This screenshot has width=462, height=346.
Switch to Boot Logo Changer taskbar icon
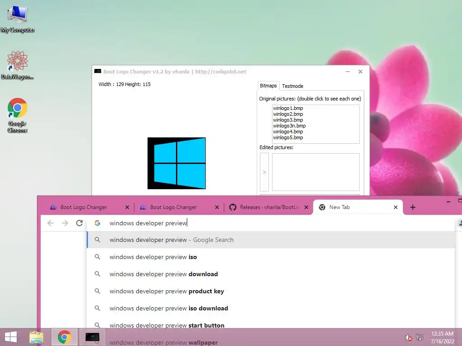click(92, 337)
